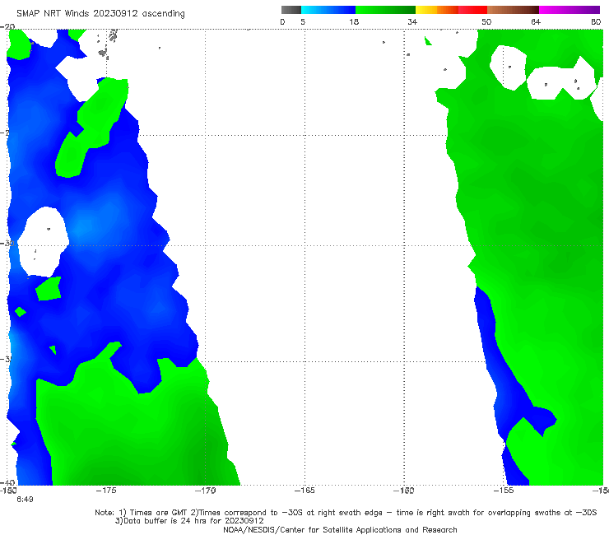Click the magenta-purple segment of the color bar
Image resolution: width=609 pixels, height=535 pixels.
point(569,10)
